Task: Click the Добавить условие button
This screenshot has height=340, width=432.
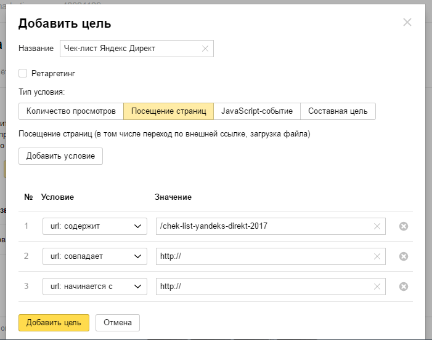Action: click(60, 156)
